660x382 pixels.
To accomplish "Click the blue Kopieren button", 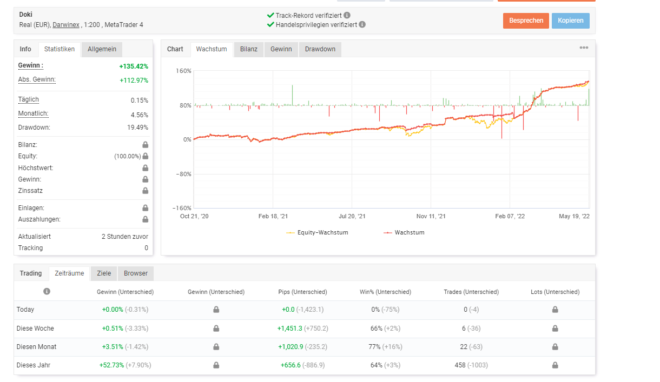I will coord(571,21).
